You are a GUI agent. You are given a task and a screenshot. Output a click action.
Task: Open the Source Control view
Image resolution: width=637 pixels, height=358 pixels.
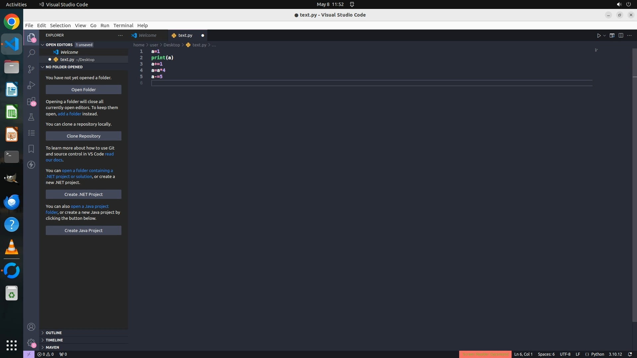tap(31, 69)
